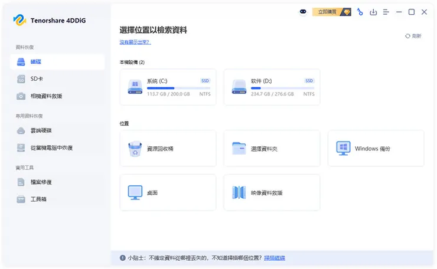Click 234.7 GB / 276.6 GB text
This screenshot has height=269, width=437.
pyautogui.click(x=272, y=94)
